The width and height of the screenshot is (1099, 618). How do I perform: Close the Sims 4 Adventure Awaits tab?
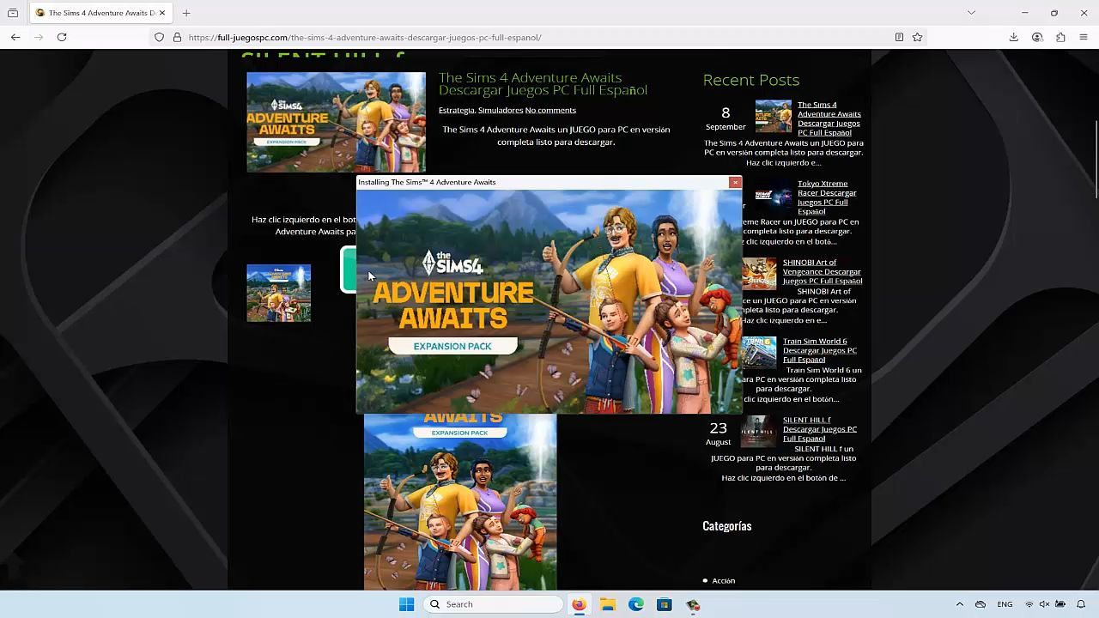pyautogui.click(x=161, y=13)
